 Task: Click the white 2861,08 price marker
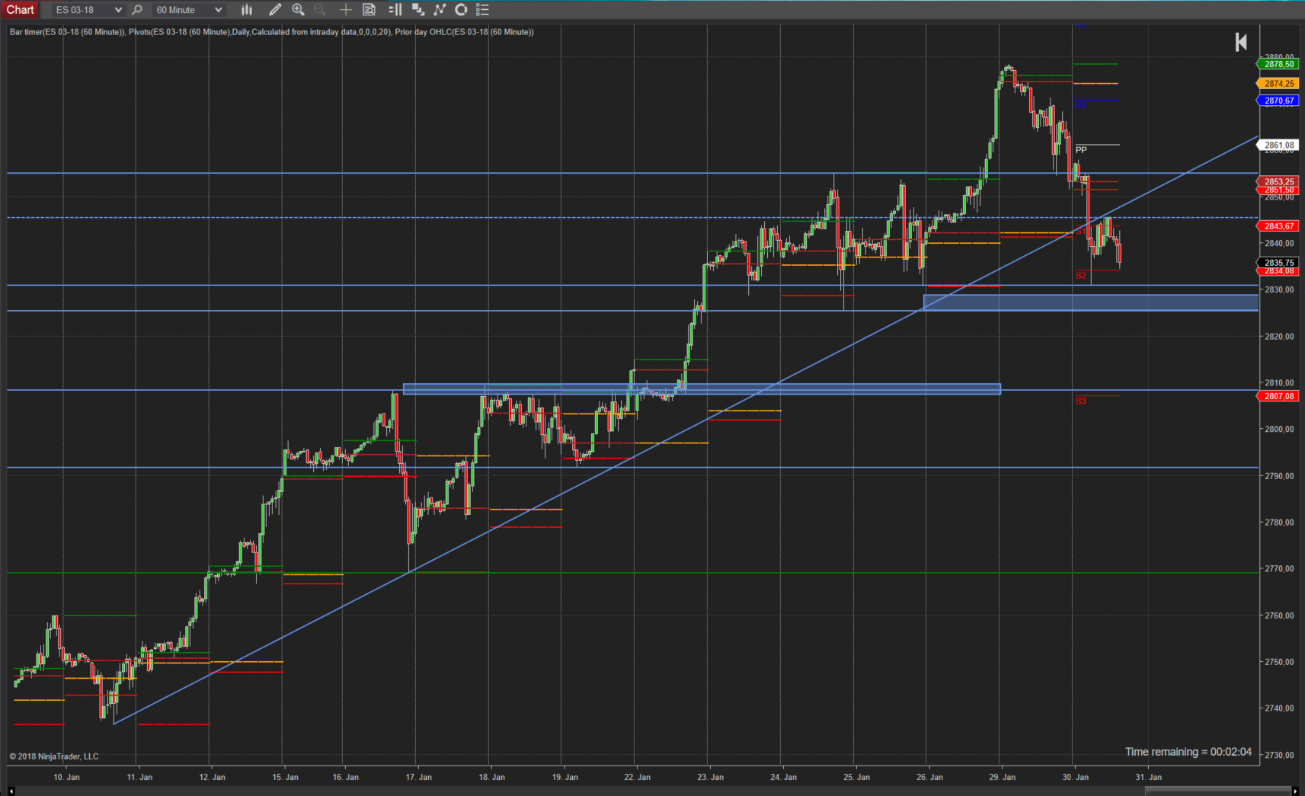click(x=1278, y=145)
